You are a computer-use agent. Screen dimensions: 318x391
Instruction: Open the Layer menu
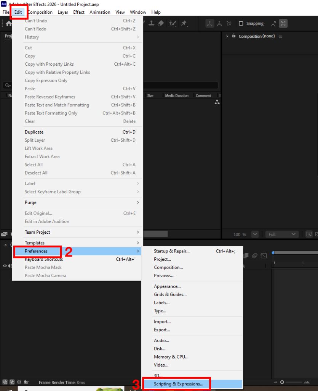[63, 12]
